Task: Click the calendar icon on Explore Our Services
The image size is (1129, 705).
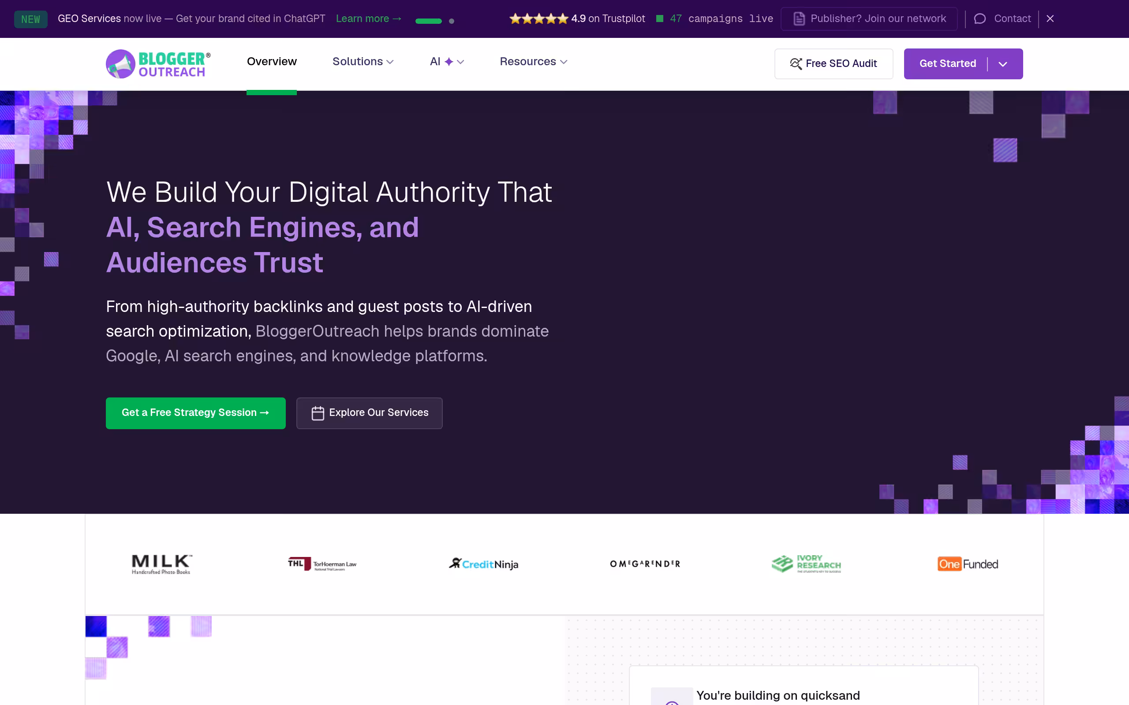Action: (x=318, y=413)
